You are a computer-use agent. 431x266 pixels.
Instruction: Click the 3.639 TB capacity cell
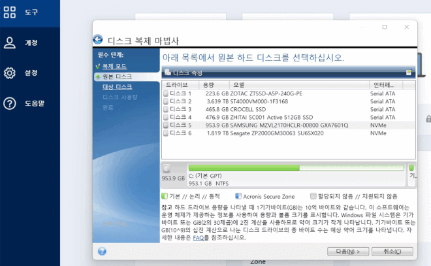click(x=217, y=101)
